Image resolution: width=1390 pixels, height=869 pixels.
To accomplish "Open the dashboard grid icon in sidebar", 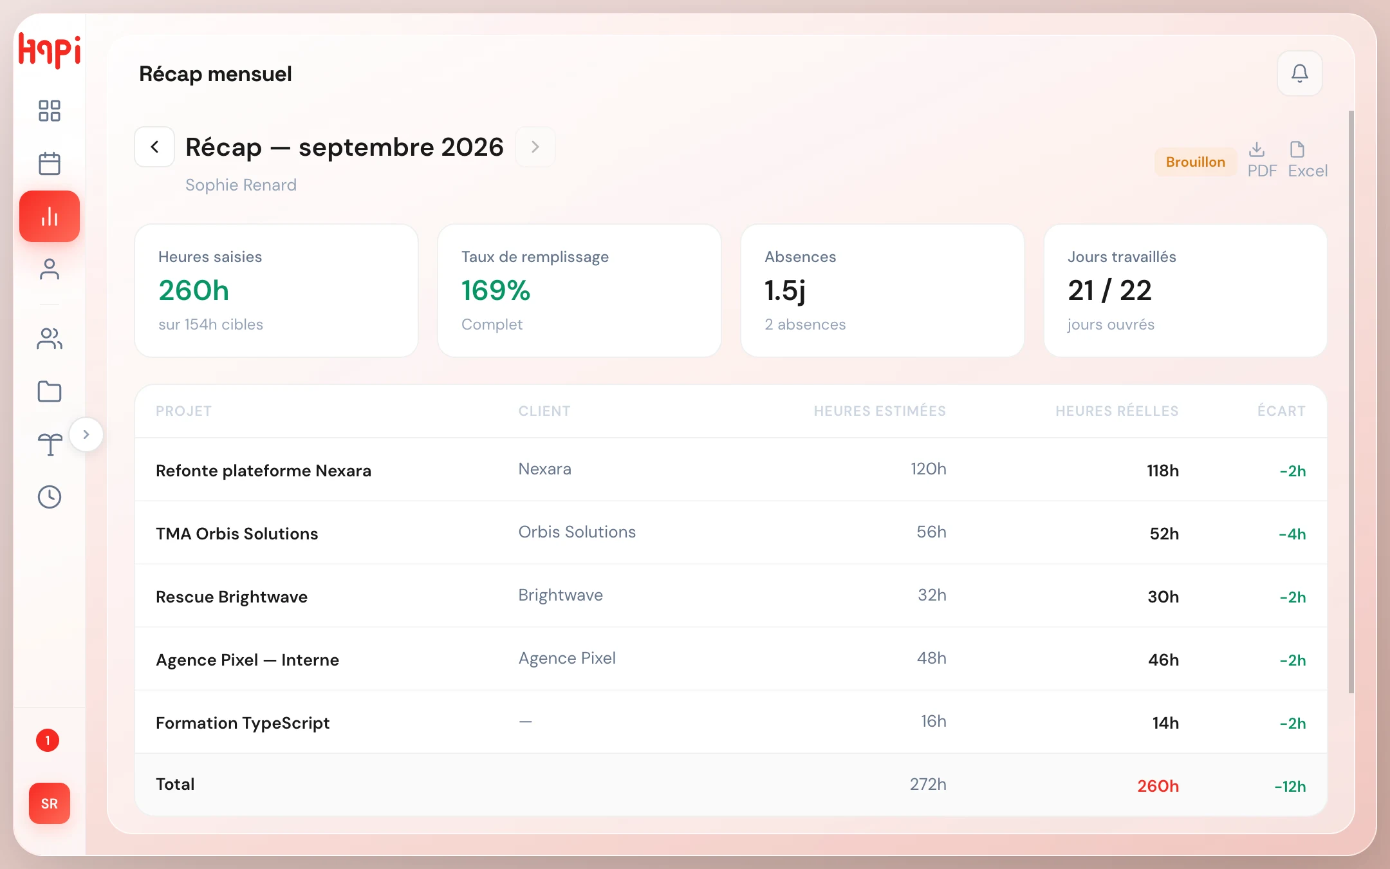I will [x=50, y=111].
